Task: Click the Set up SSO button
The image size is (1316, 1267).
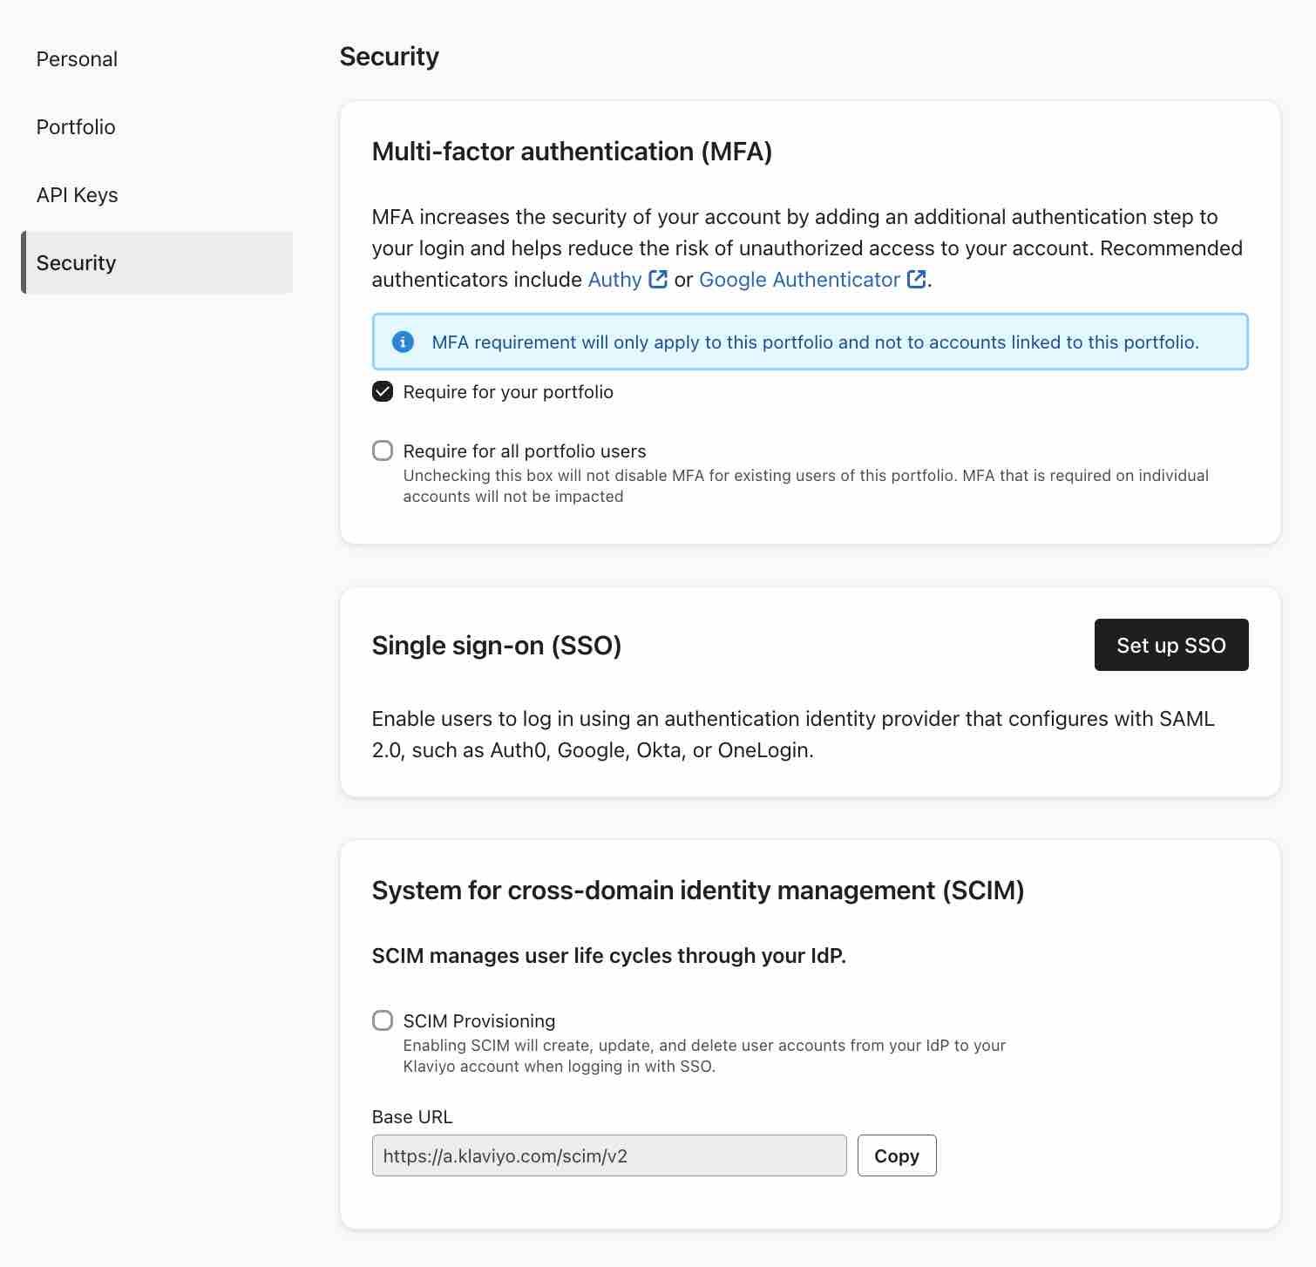Action: tap(1170, 645)
